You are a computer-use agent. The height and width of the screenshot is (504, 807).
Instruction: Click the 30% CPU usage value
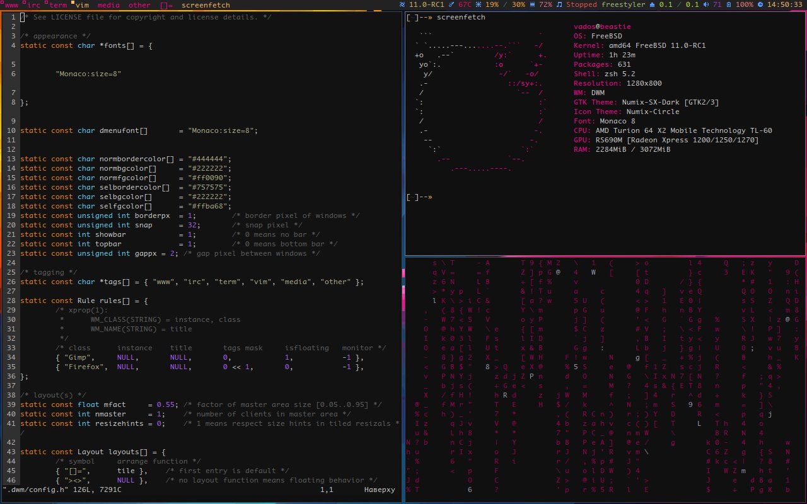518,4
